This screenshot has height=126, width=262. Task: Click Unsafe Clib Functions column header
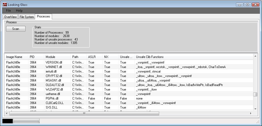click(194, 57)
